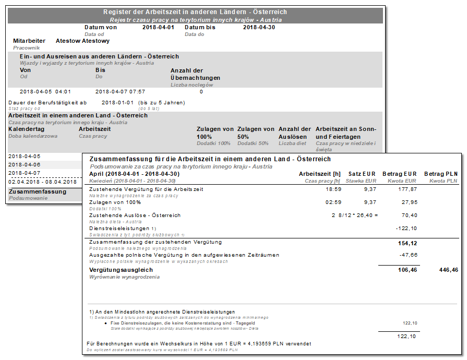Click the text '(bis zu 5 Jahren)'

point(161,103)
